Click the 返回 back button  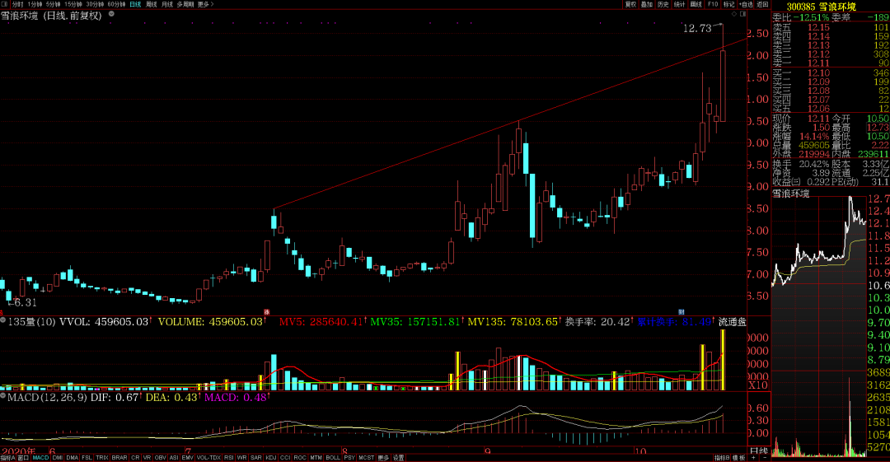coord(763,4)
